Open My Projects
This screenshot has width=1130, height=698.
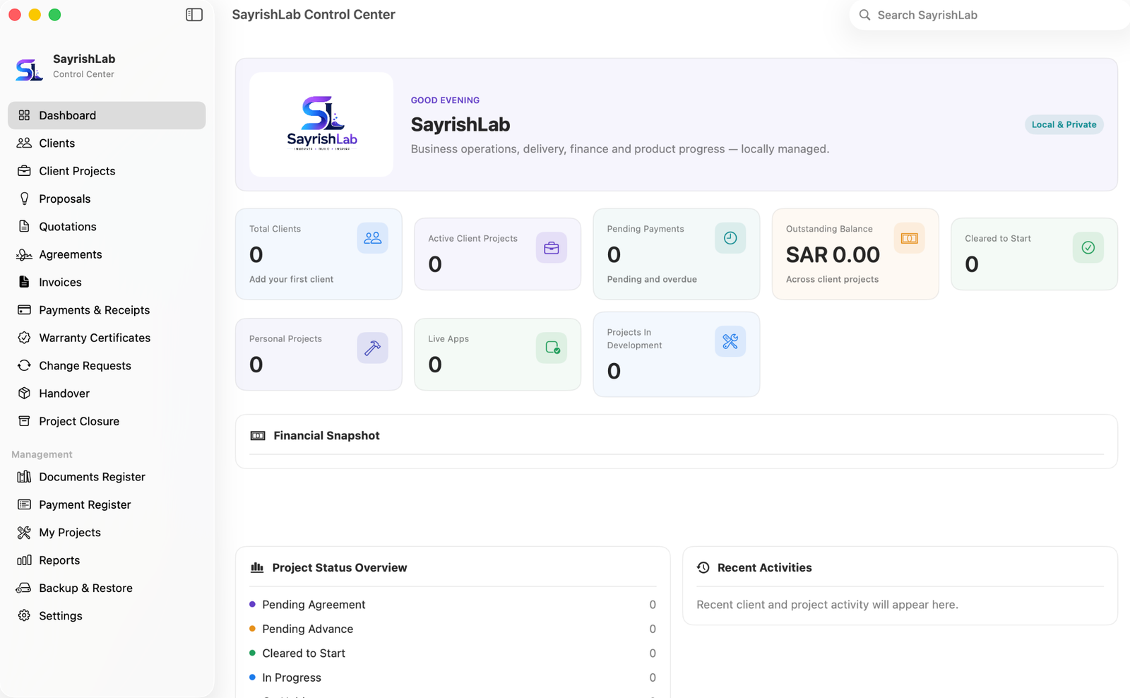coord(107,533)
